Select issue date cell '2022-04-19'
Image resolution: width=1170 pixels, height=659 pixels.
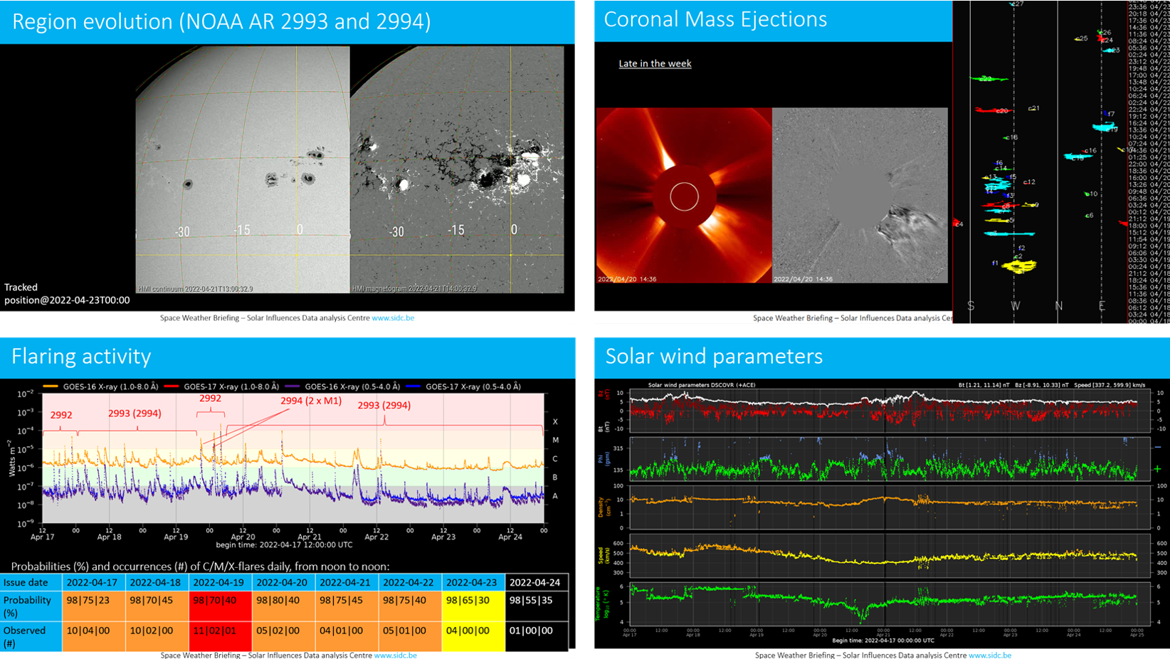(221, 582)
